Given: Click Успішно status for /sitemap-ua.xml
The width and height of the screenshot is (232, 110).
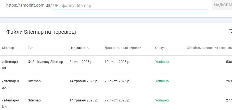Looking at the screenshot, I should click(x=162, y=81).
